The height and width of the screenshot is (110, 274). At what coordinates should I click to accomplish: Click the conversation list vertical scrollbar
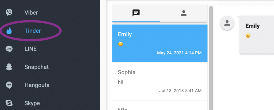tap(211, 54)
